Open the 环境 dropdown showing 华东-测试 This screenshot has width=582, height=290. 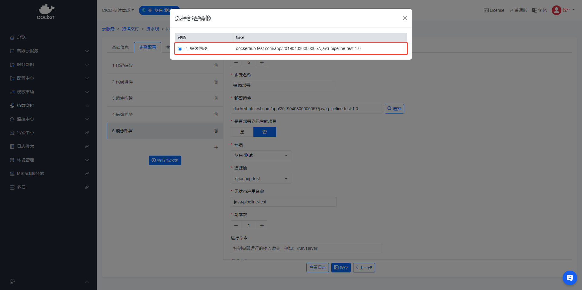pos(261,155)
